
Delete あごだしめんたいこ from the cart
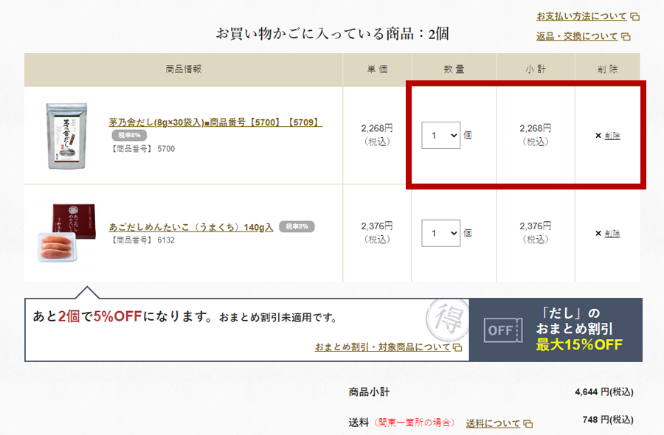[612, 233]
